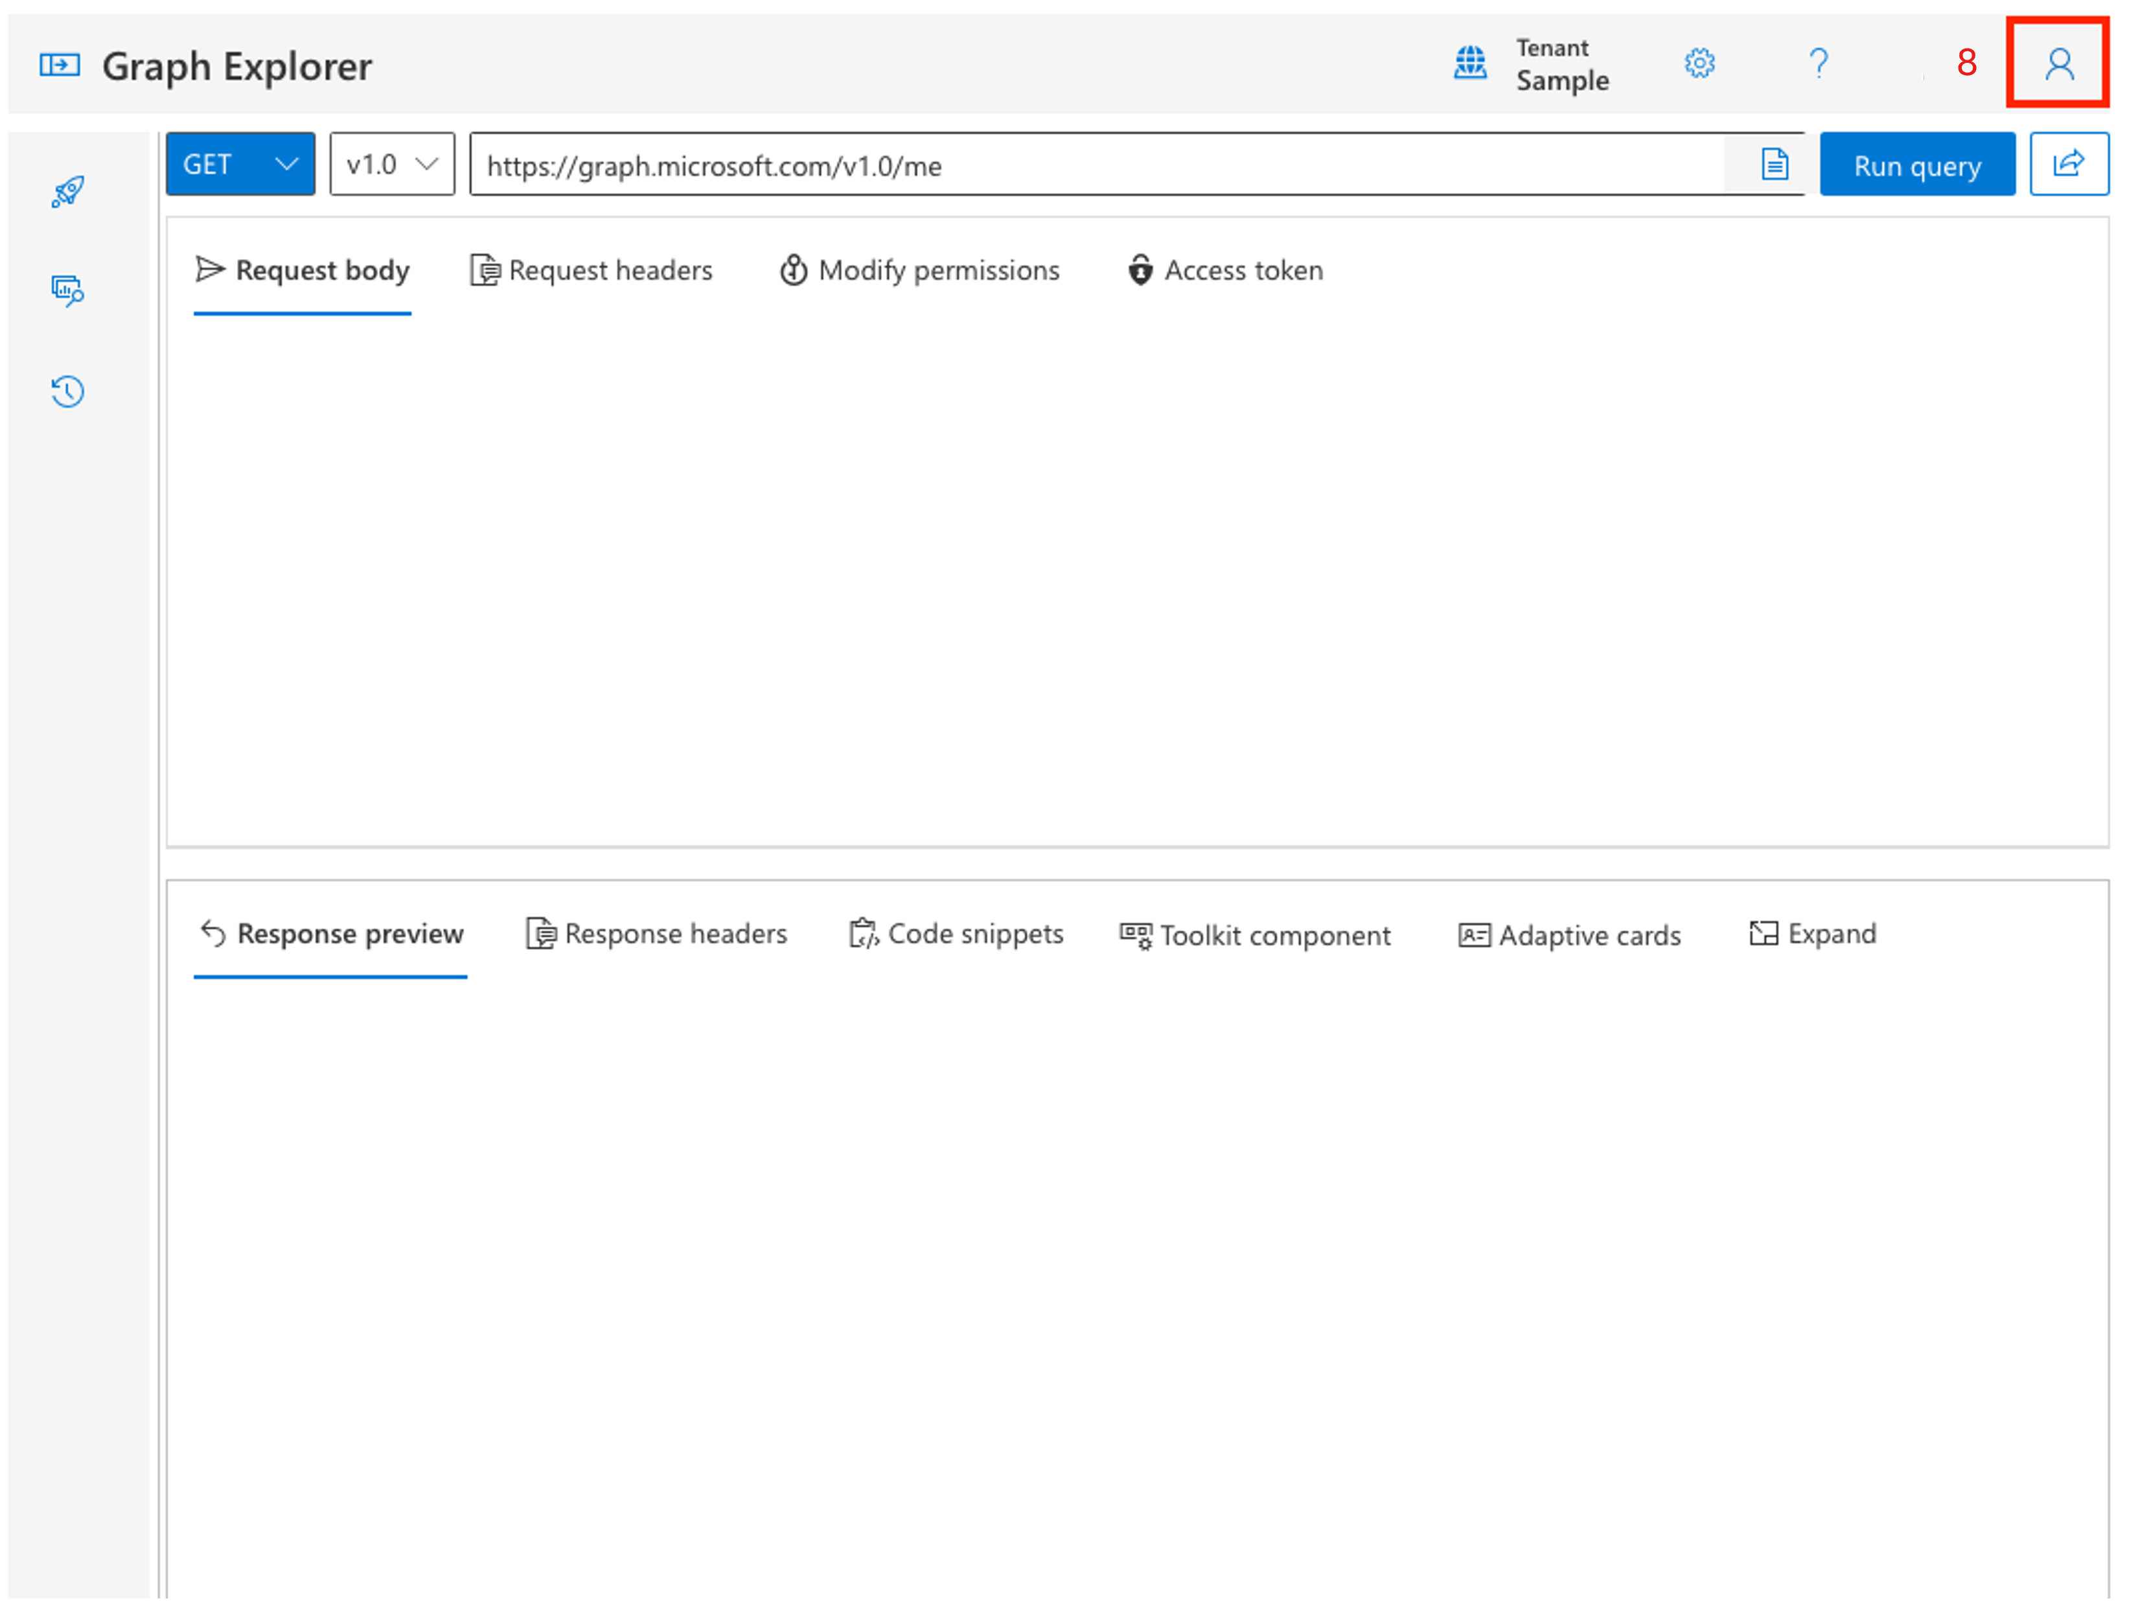2138x1601 pixels.
Task: Open the Resources explorer sidebar icon
Action: tap(67, 290)
